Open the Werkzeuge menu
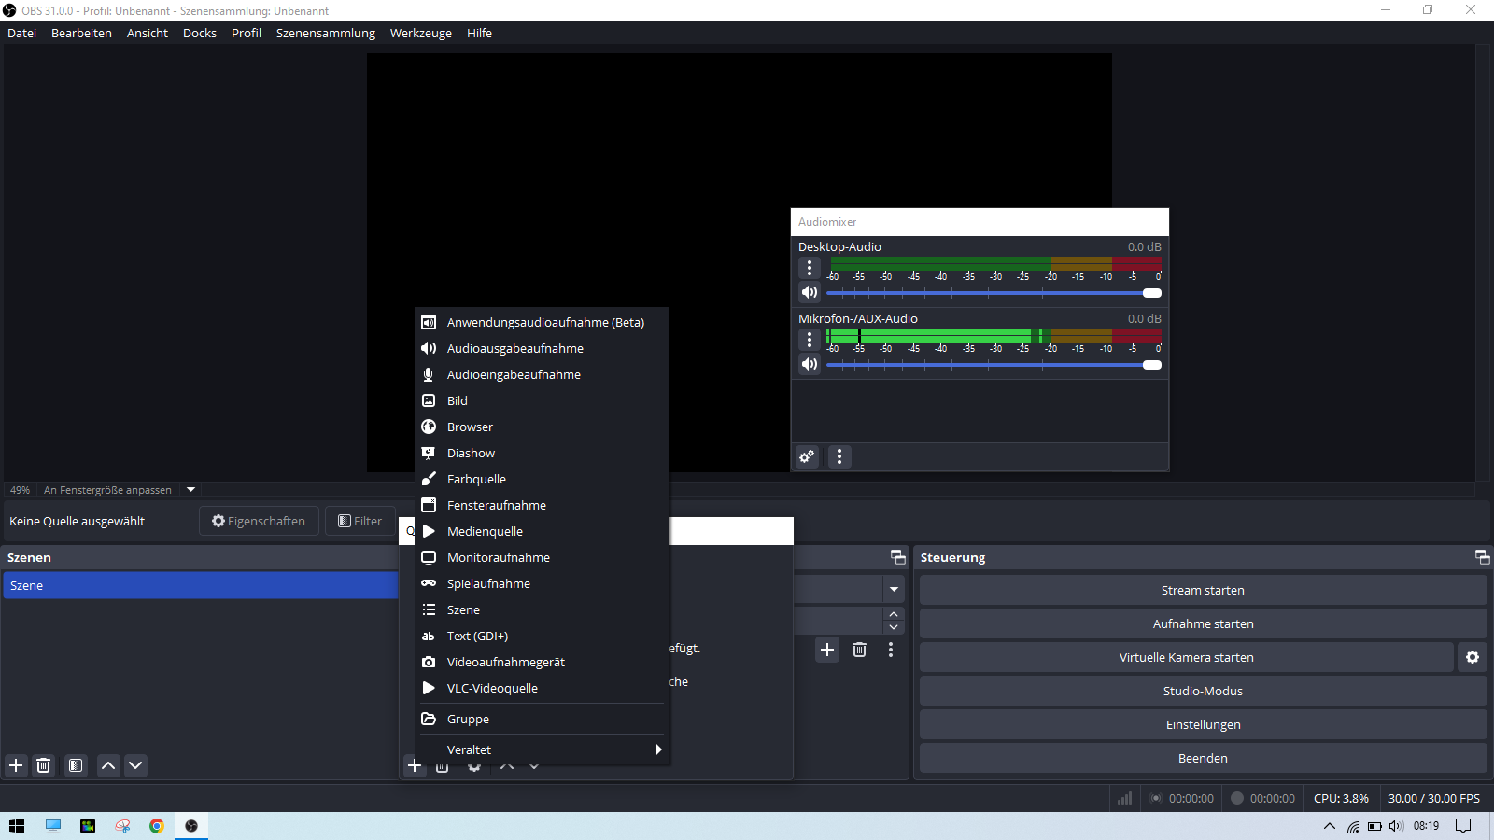Screen dimensions: 1494x840 [421, 33]
